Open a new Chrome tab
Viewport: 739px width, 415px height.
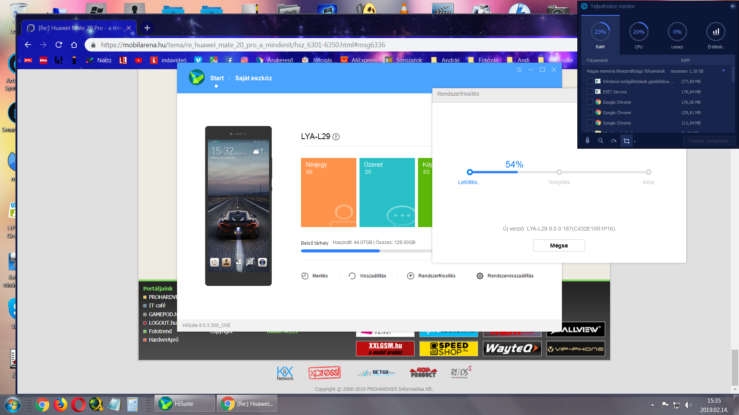[147, 28]
